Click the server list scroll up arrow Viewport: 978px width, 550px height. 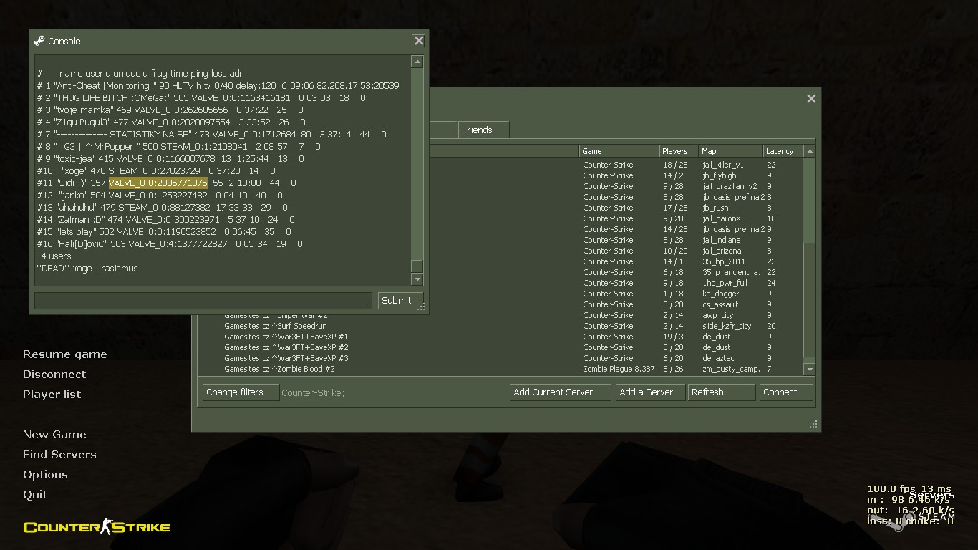(810, 151)
